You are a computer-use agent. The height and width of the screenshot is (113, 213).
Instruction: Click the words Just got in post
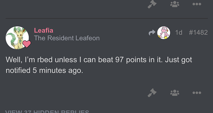178,60
